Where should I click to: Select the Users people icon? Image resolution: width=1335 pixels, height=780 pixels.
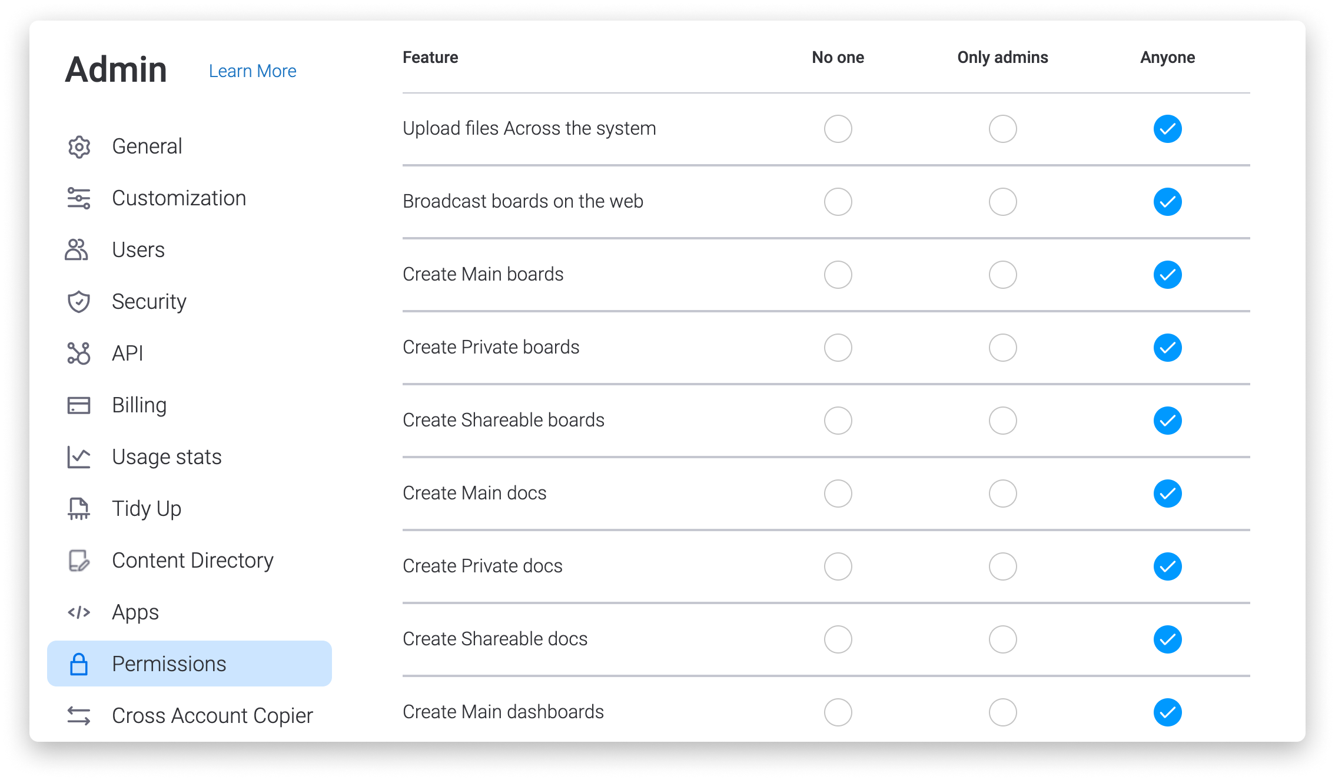coord(77,250)
